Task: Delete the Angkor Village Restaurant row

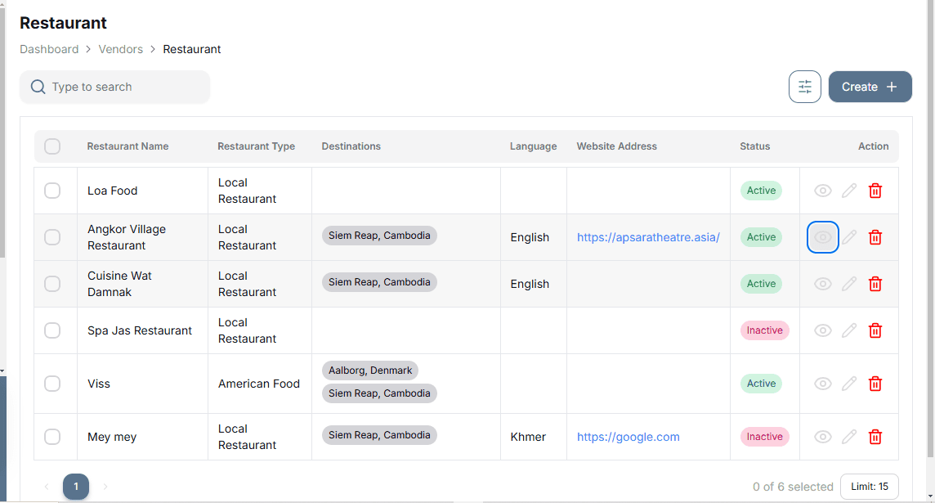Action: point(875,237)
